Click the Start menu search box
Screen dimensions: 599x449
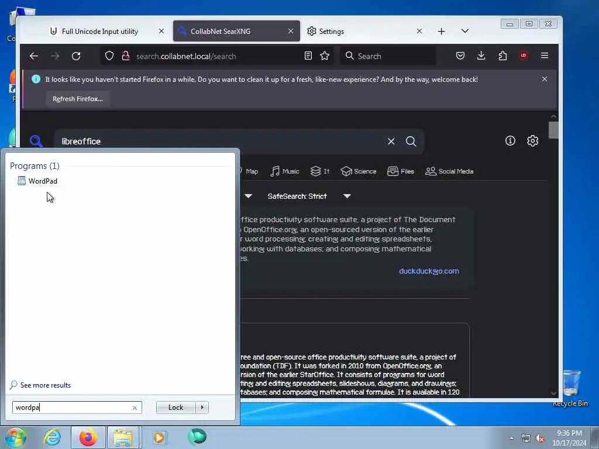point(72,407)
